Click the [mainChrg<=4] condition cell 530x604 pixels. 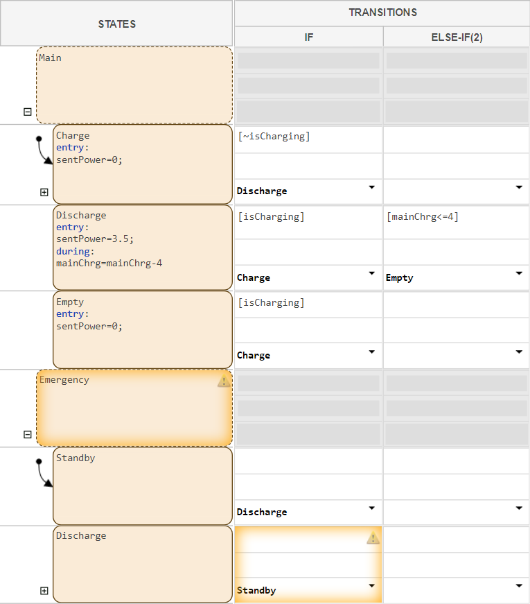coord(457,217)
